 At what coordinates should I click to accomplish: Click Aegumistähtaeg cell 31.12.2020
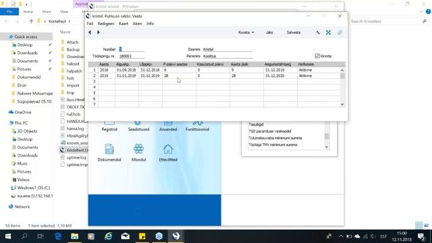point(280,76)
